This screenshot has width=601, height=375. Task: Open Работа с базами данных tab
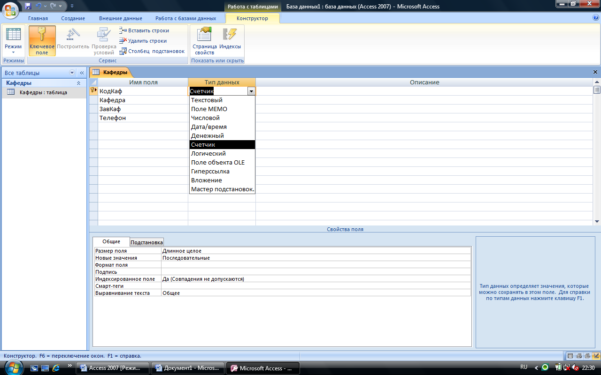(x=186, y=18)
